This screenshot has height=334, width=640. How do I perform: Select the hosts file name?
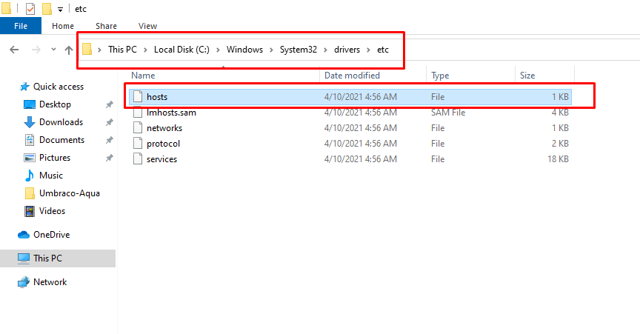pos(157,97)
